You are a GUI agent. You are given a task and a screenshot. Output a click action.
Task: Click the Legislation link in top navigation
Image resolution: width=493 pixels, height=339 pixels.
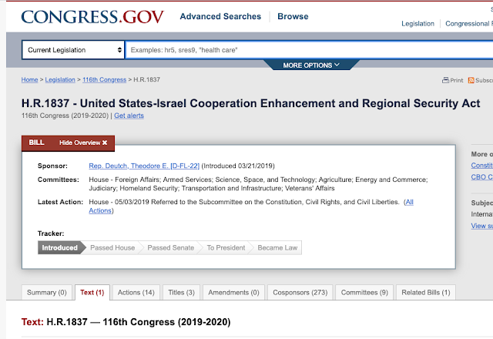[418, 24]
